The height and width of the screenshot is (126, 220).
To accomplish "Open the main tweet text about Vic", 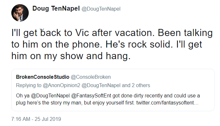I will click(x=112, y=44).
